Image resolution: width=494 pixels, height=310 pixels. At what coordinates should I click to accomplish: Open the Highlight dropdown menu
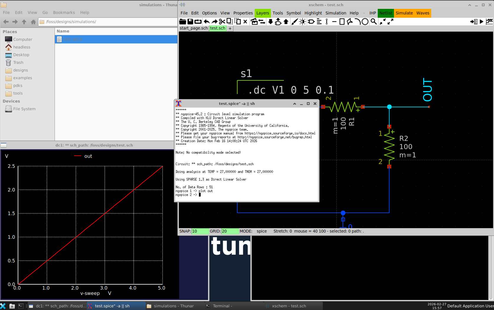313,13
